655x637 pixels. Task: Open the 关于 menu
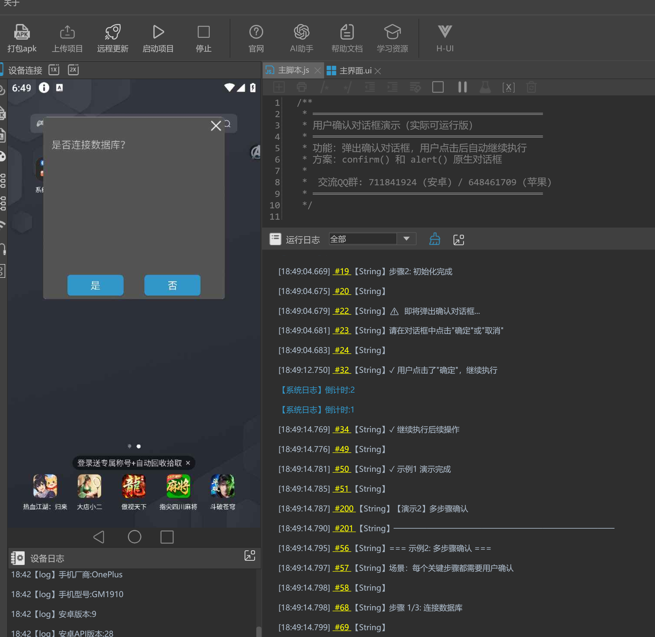pos(11,3)
